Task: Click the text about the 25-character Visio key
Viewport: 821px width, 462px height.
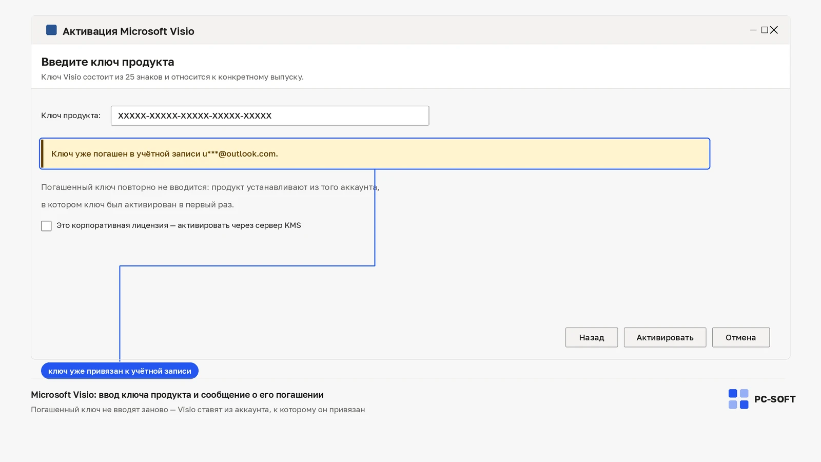Action: [172, 77]
